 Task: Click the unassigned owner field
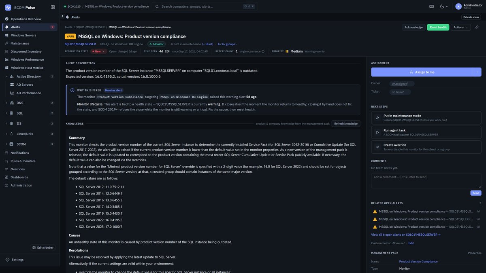(402, 84)
